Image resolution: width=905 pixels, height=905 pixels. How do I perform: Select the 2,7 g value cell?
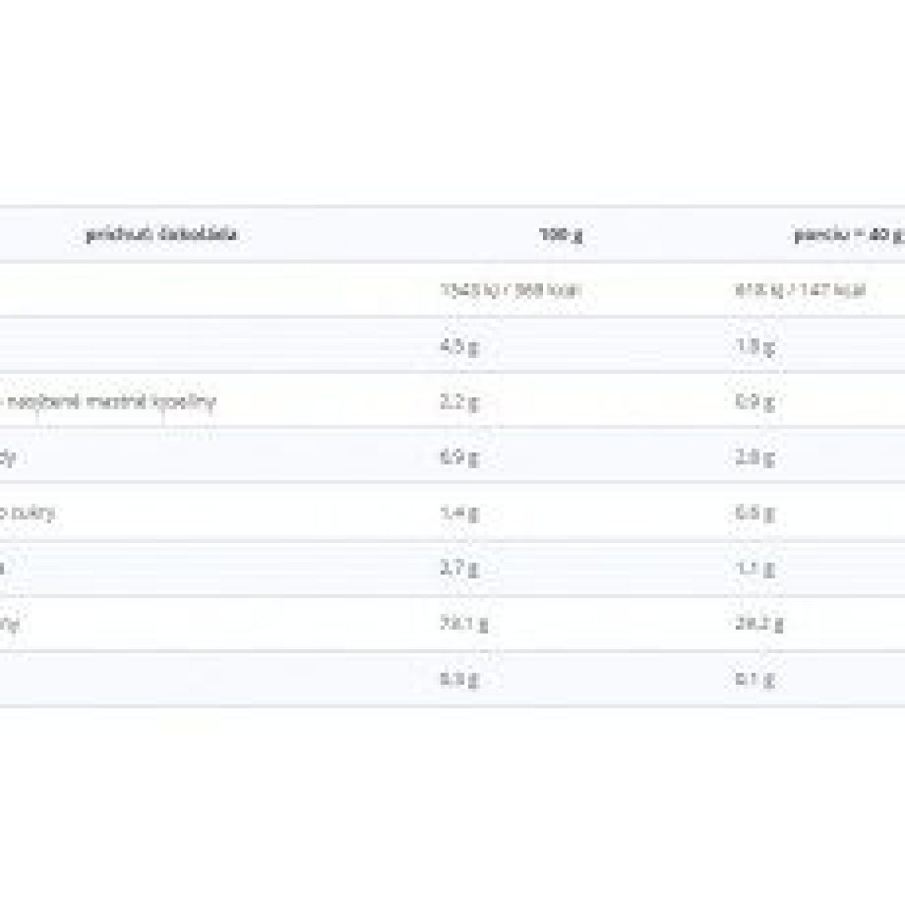click(x=459, y=569)
